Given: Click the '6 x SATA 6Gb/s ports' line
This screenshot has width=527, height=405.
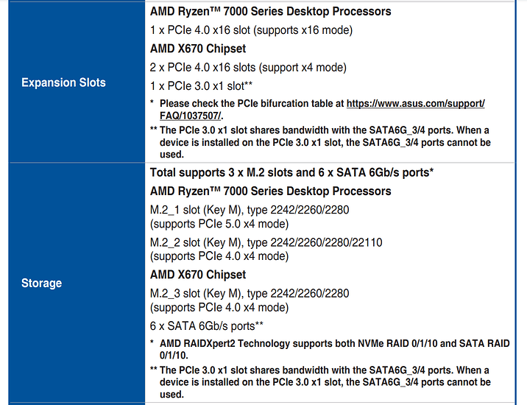Looking at the screenshot, I should coord(207,325).
